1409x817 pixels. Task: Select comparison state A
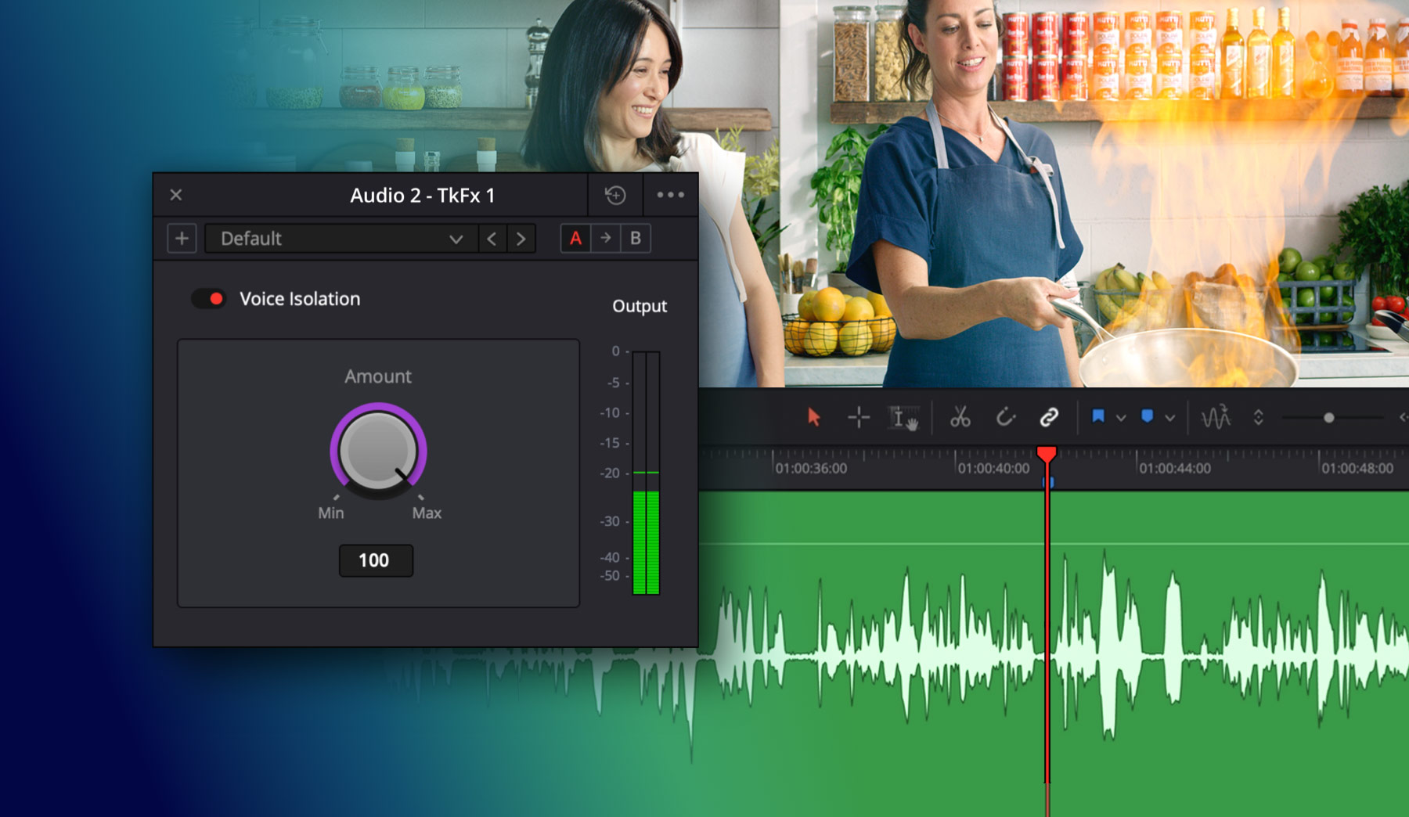(x=575, y=239)
